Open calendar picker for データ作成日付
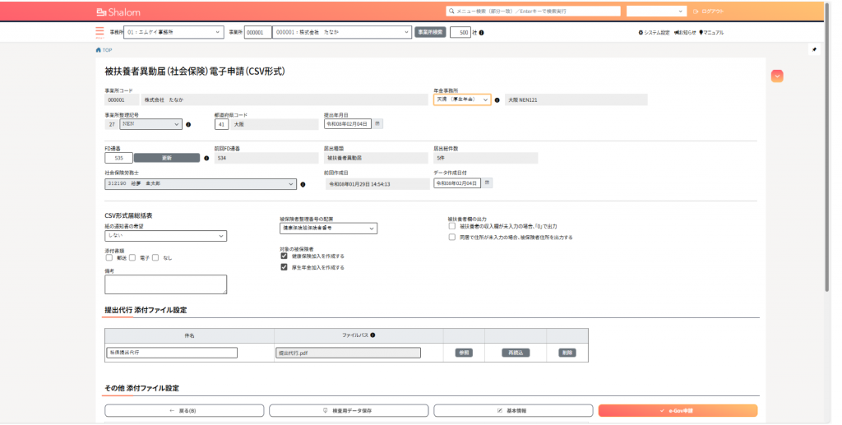 487,182
